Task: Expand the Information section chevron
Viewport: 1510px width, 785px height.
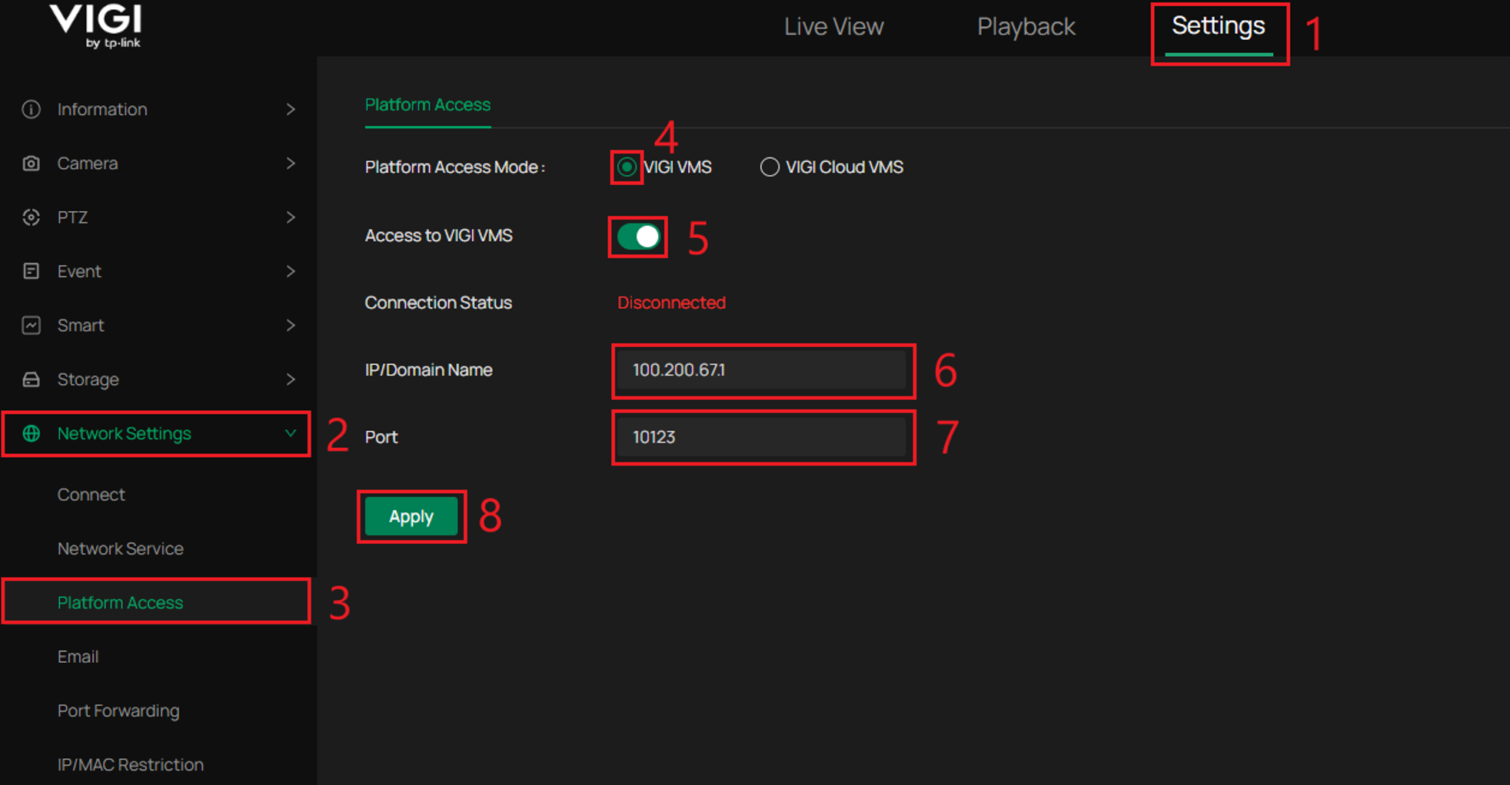Action: tap(291, 109)
